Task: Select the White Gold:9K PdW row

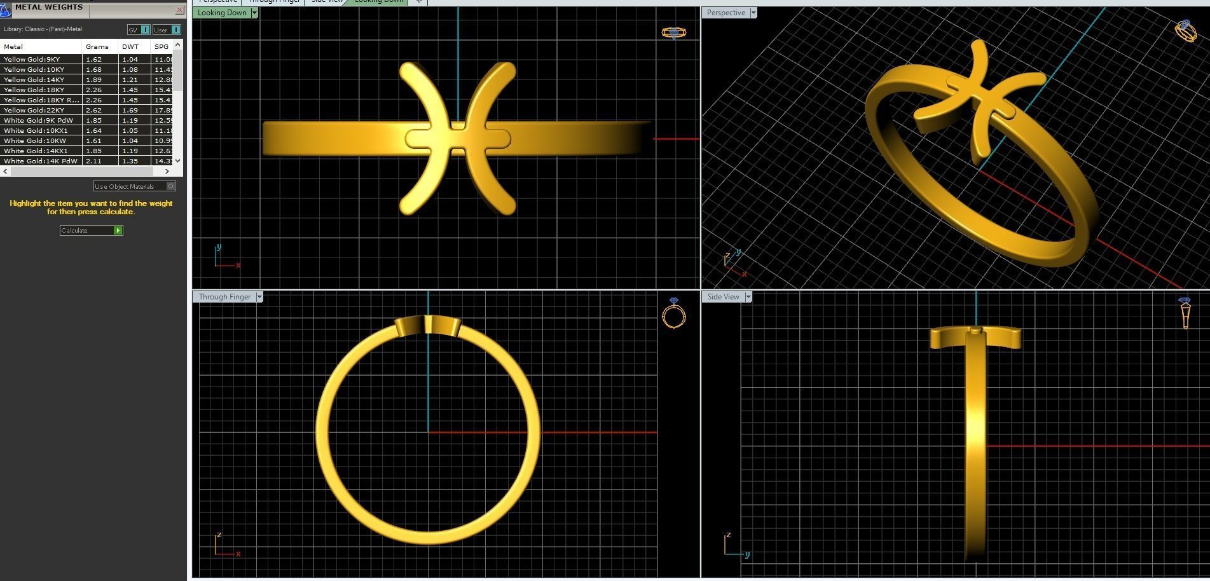Action: coord(86,120)
